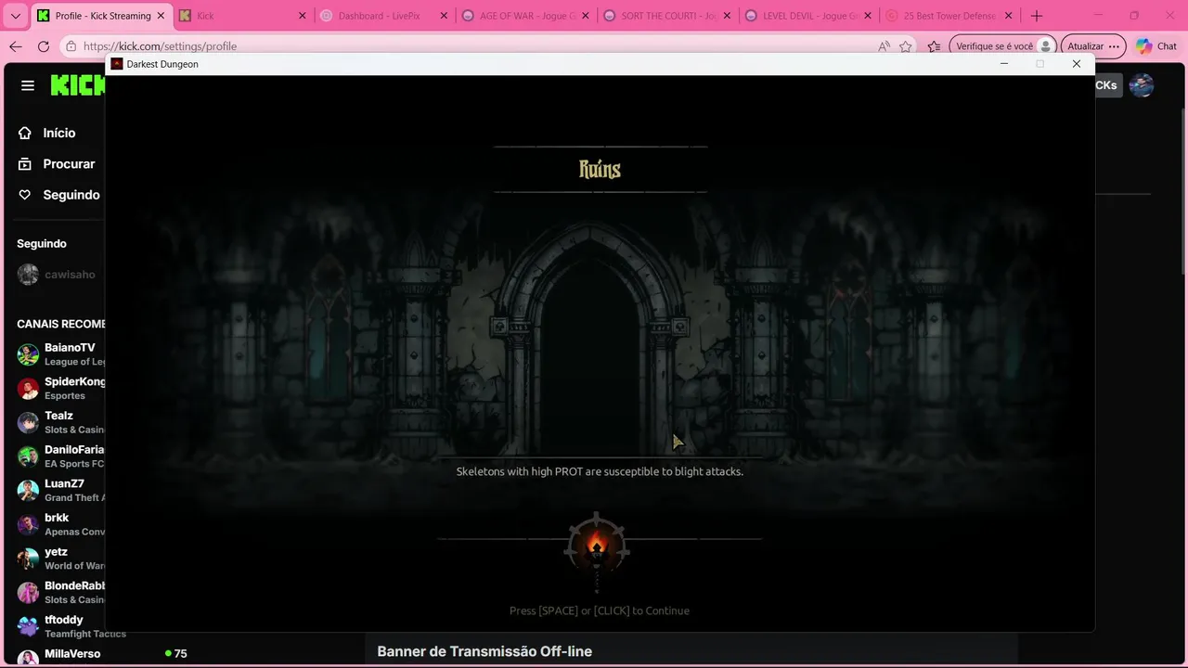Open brkk recommended channel
Viewport: 1188px width, 668px height.
click(x=59, y=524)
